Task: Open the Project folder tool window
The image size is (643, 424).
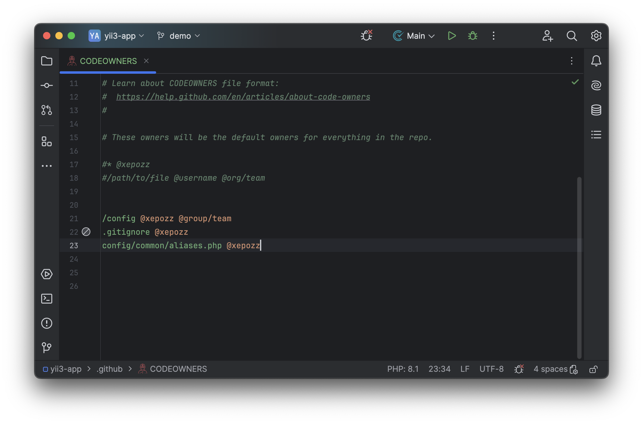Action: (x=47, y=61)
